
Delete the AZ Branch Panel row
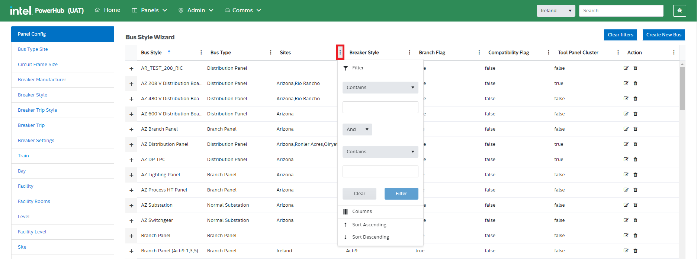coord(635,129)
